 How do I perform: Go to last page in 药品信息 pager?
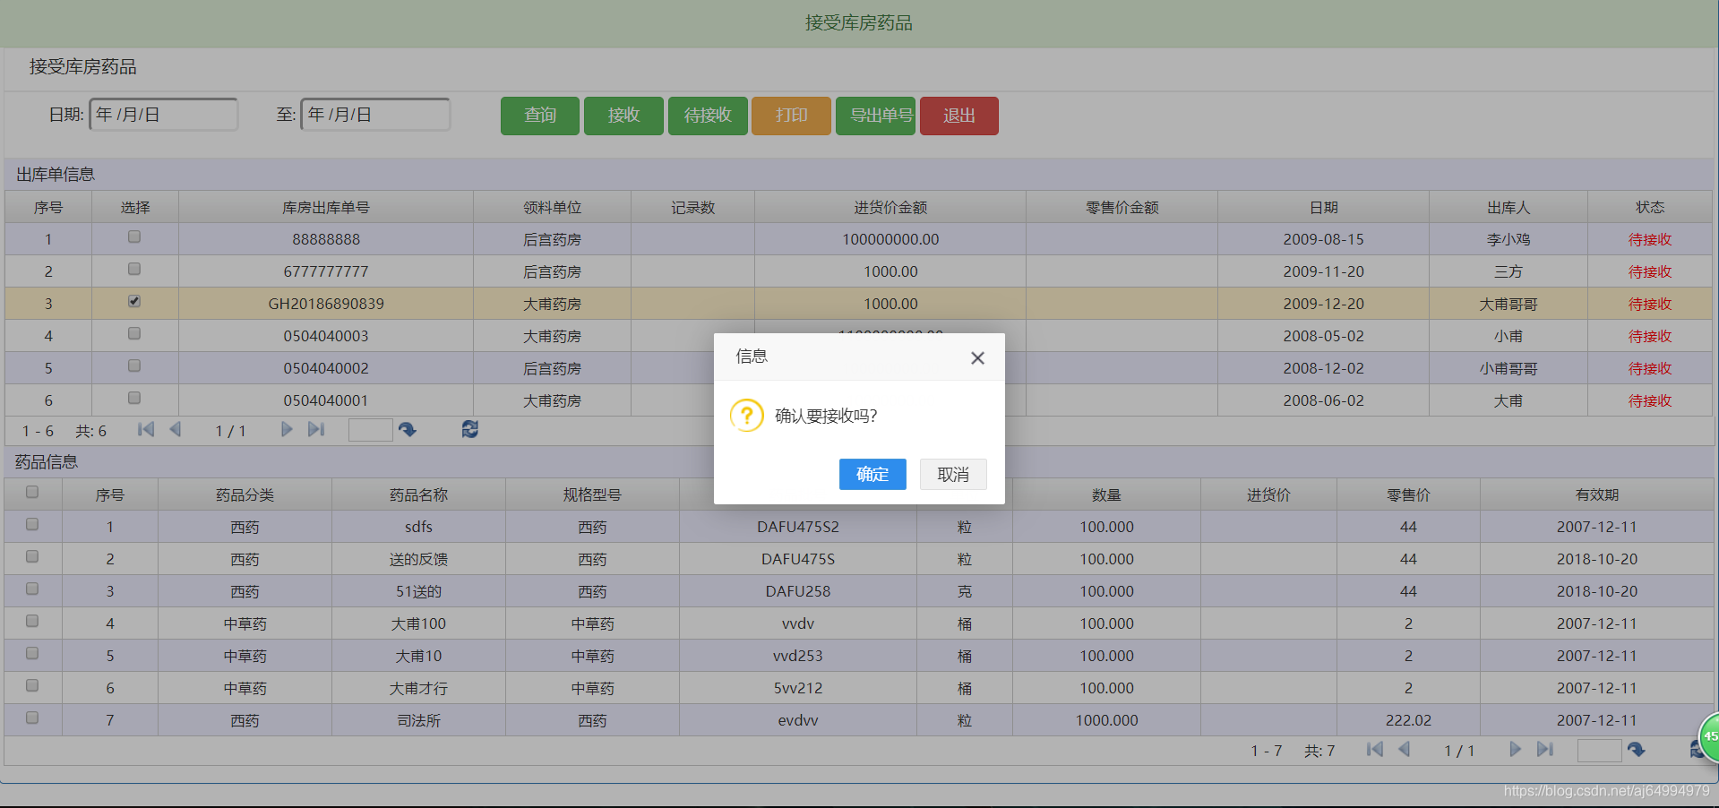[x=1545, y=750]
